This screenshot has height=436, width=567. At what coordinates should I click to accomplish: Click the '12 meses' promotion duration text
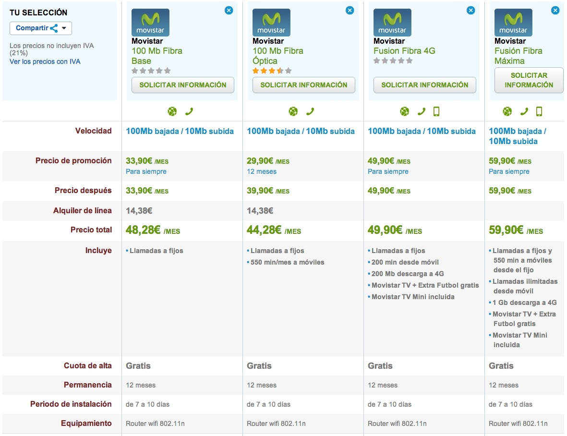(x=262, y=172)
